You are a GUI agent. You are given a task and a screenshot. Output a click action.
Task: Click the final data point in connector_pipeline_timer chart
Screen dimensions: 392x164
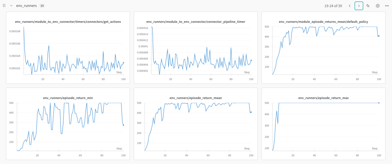pos(251,60)
